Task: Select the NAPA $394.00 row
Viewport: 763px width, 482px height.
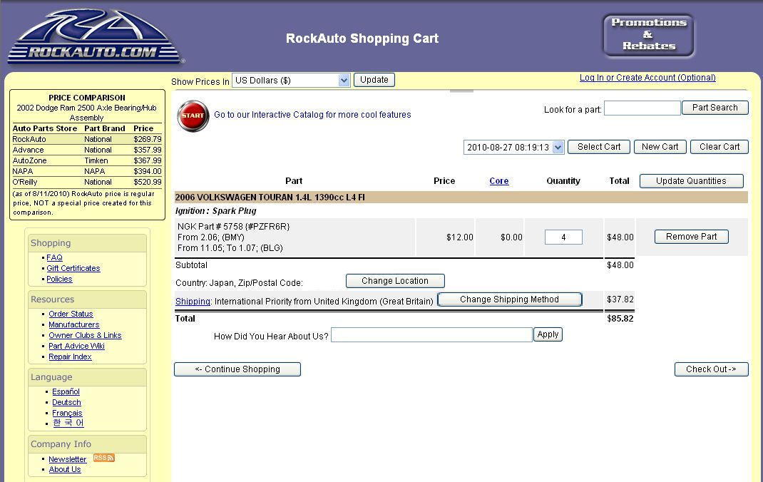Action: [x=87, y=171]
